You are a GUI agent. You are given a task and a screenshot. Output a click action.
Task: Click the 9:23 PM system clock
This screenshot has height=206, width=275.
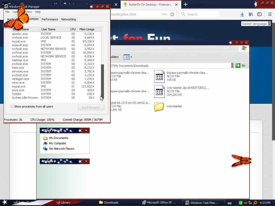(265, 203)
